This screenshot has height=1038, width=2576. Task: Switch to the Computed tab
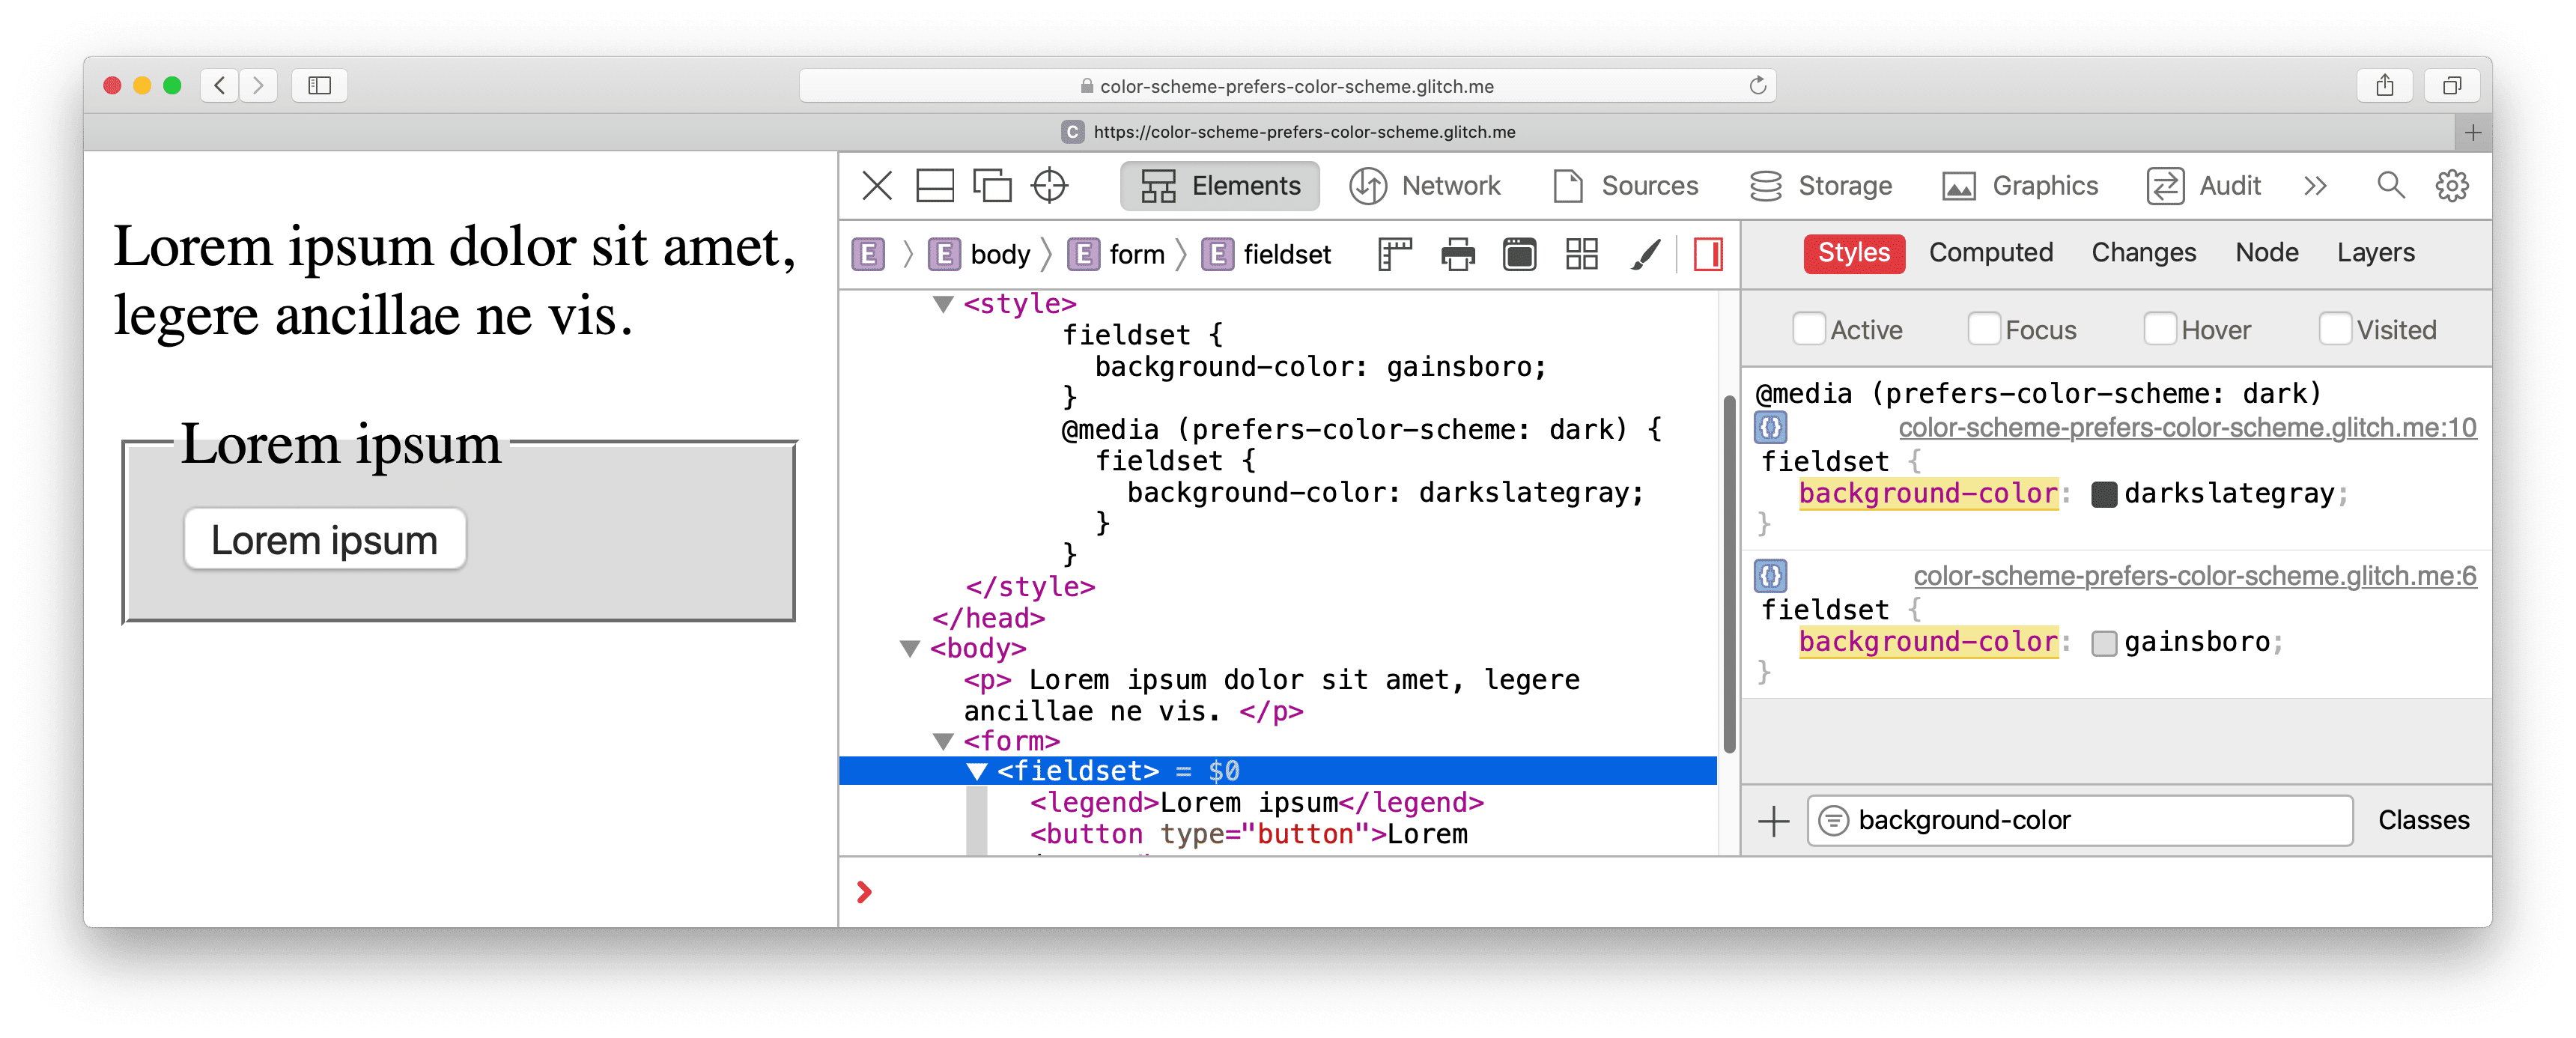[1990, 253]
